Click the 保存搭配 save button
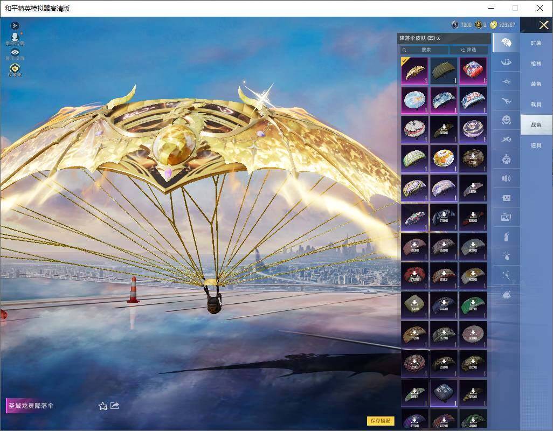The width and height of the screenshot is (553, 431). [x=381, y=420]
